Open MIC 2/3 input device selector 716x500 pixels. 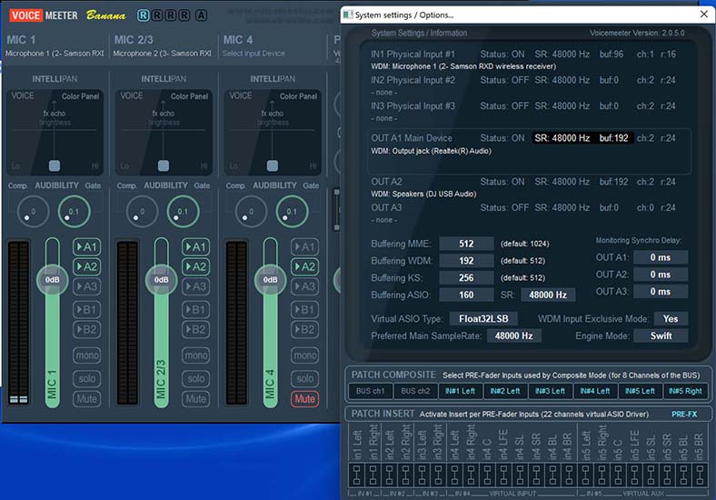[x=162, y=54]
